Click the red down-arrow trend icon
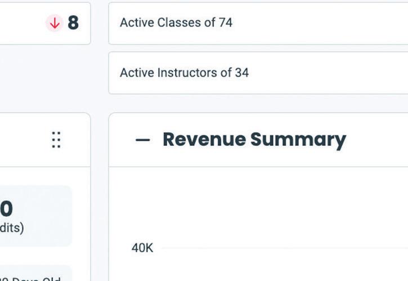The image size is (408, 281). [54, 23]
